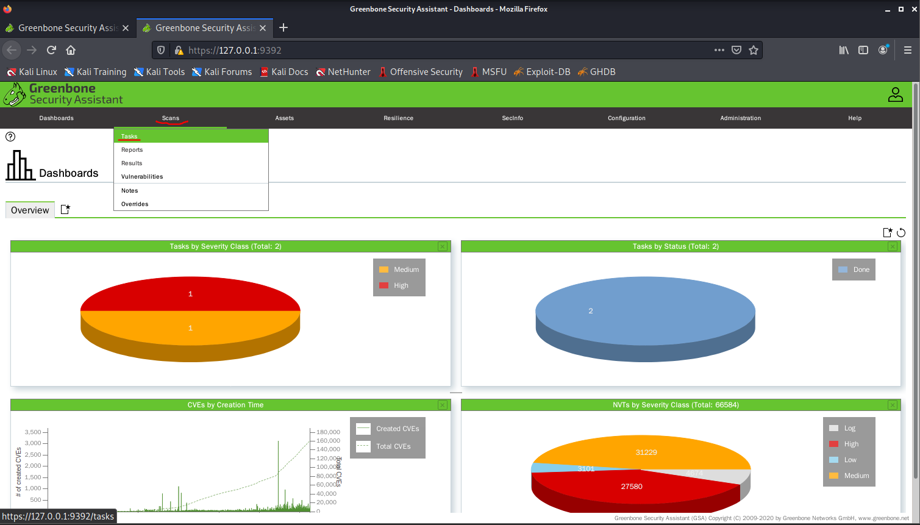Close Tasks by Severity Class chart
The image size is (920, 525).
point(443,246)
